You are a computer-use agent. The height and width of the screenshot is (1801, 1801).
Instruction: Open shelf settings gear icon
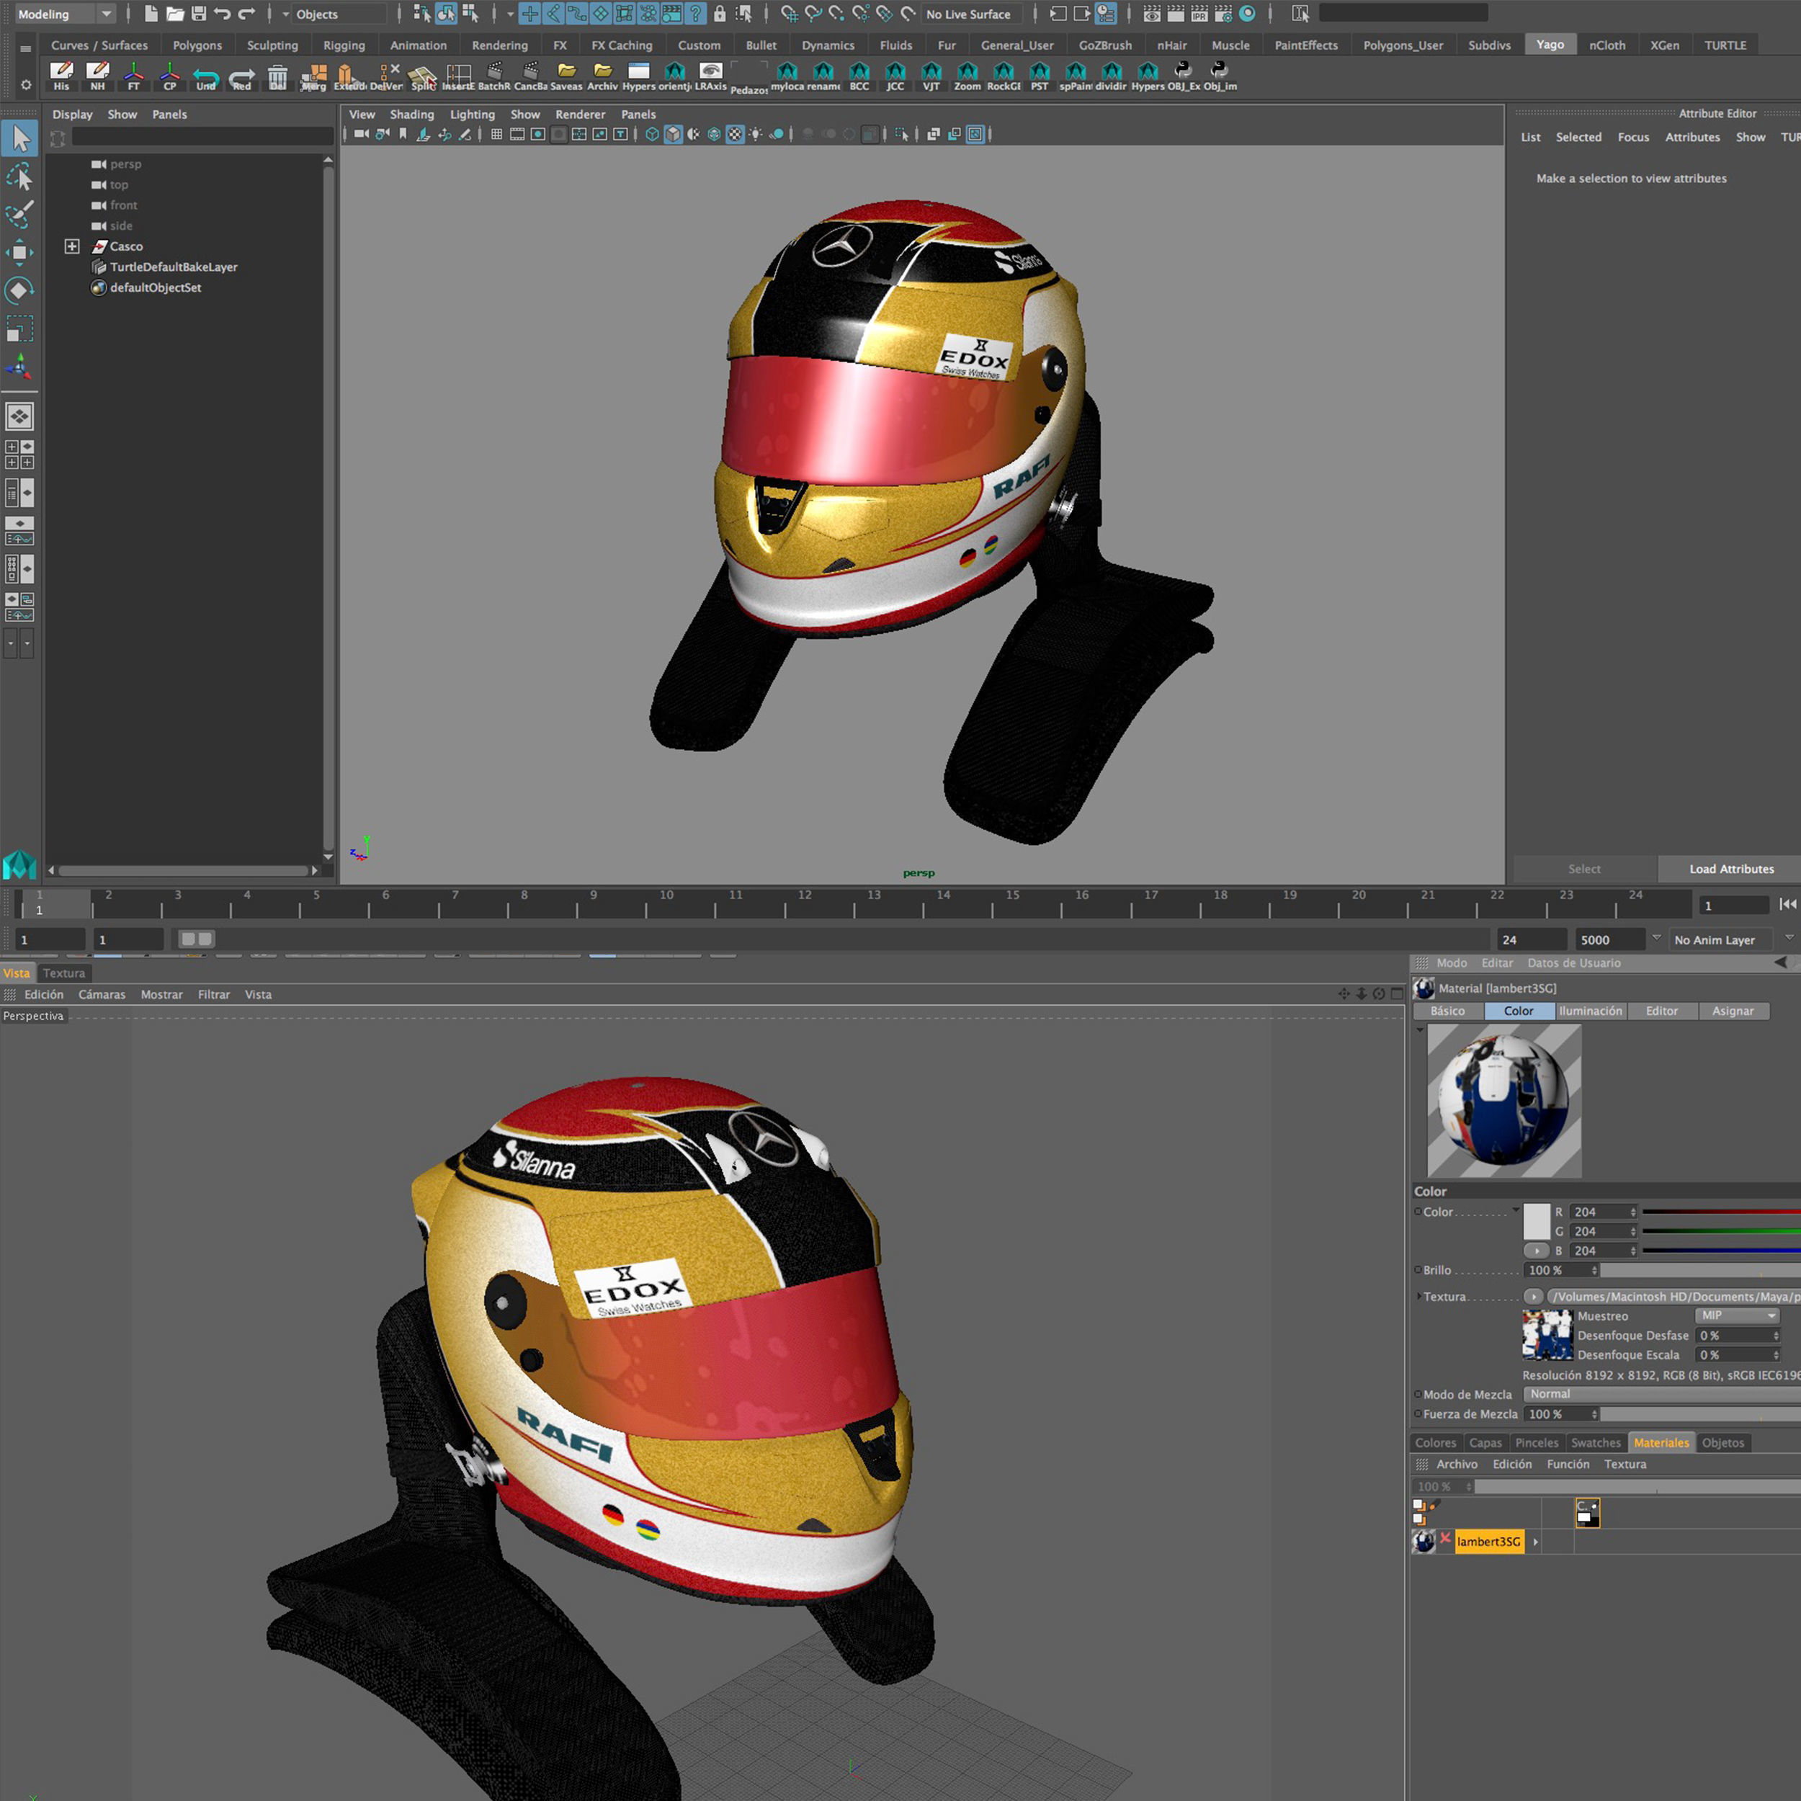point(25,85)
